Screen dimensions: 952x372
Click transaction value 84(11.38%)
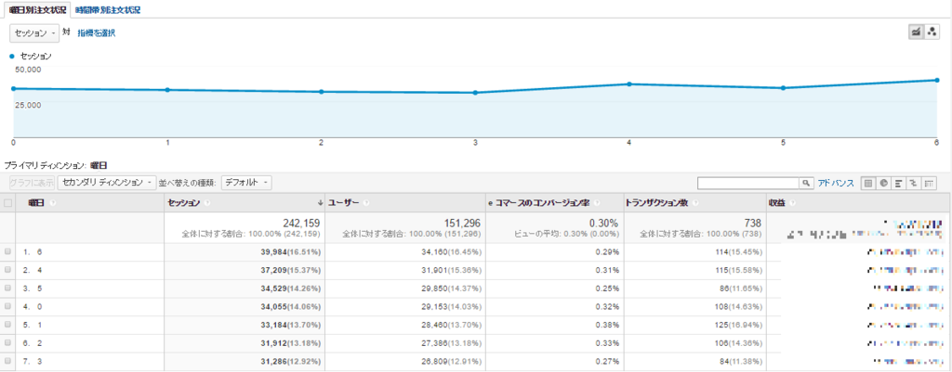coord(741,361)
